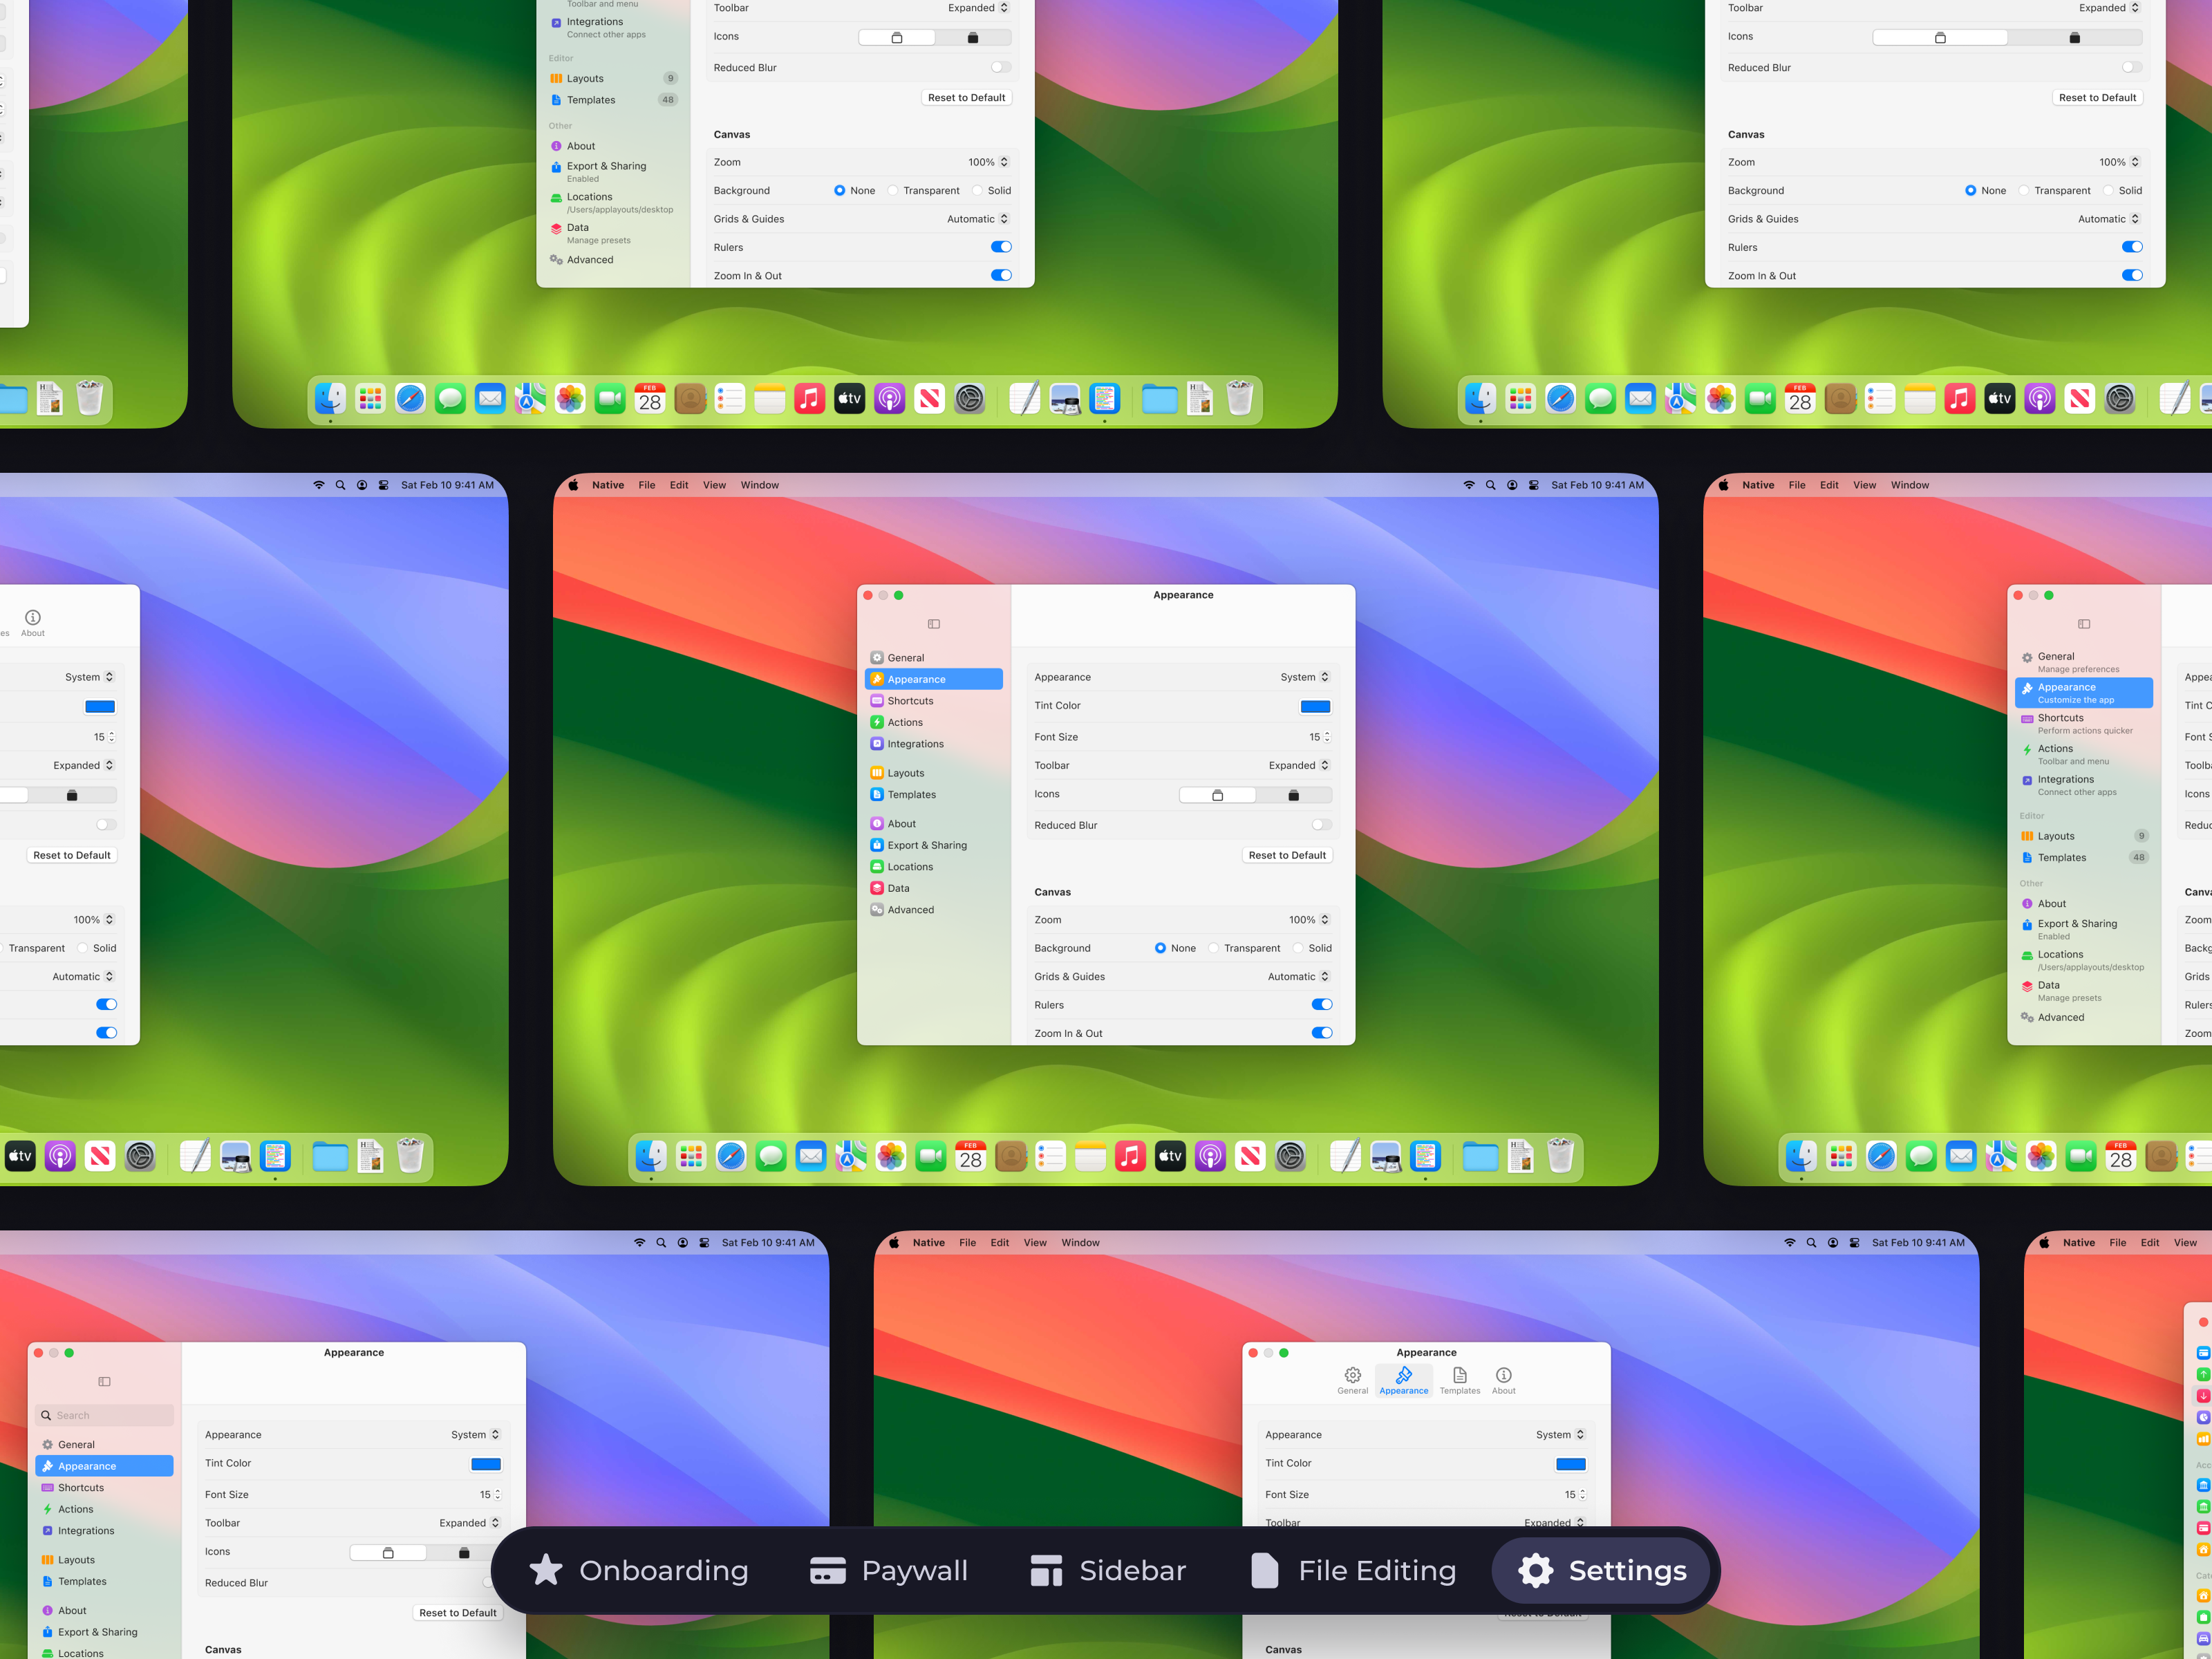The width and height of the screenshot is (2212, 1659).
Task: Select Data 'Manage presets' in right-cropped window
Action: point(2084,990)
